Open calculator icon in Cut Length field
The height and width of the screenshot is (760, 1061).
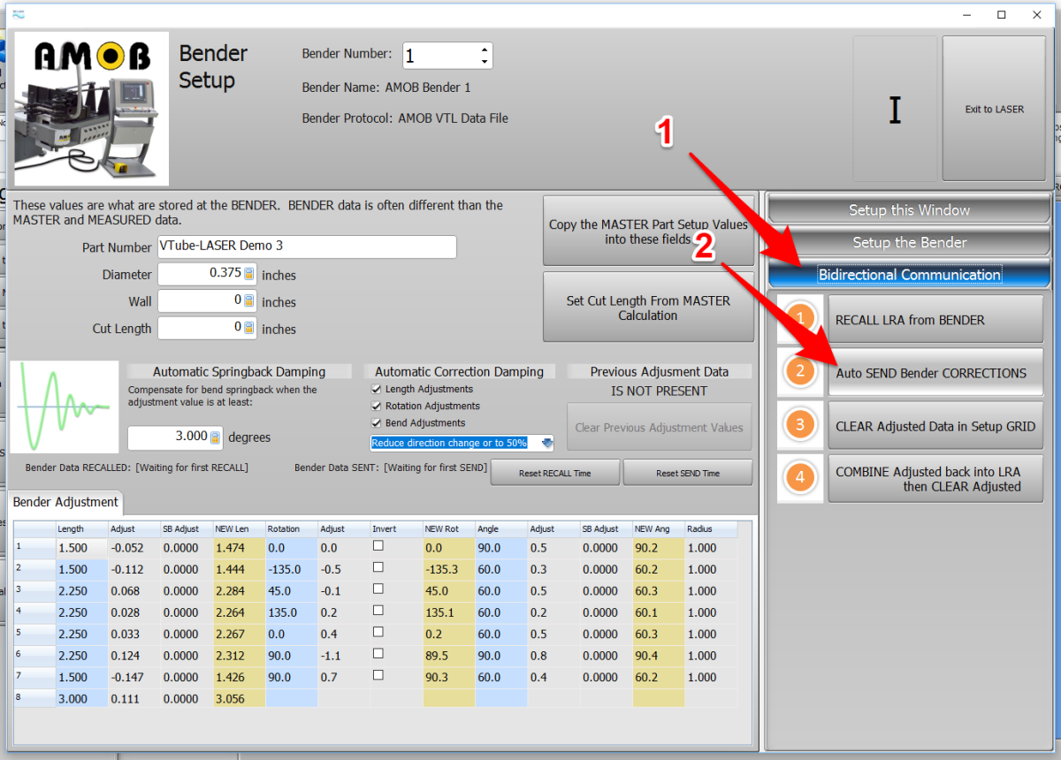click(249, 328)
